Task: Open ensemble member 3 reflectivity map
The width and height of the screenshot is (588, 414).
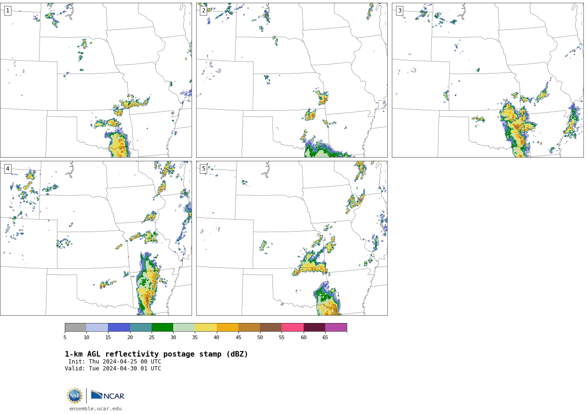Action: [x=488, y=80]
